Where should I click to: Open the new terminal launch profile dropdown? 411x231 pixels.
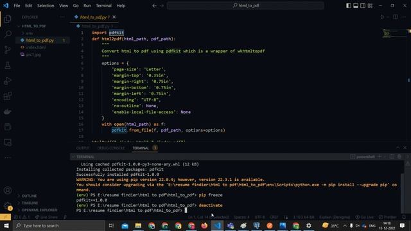coord(385,157)
